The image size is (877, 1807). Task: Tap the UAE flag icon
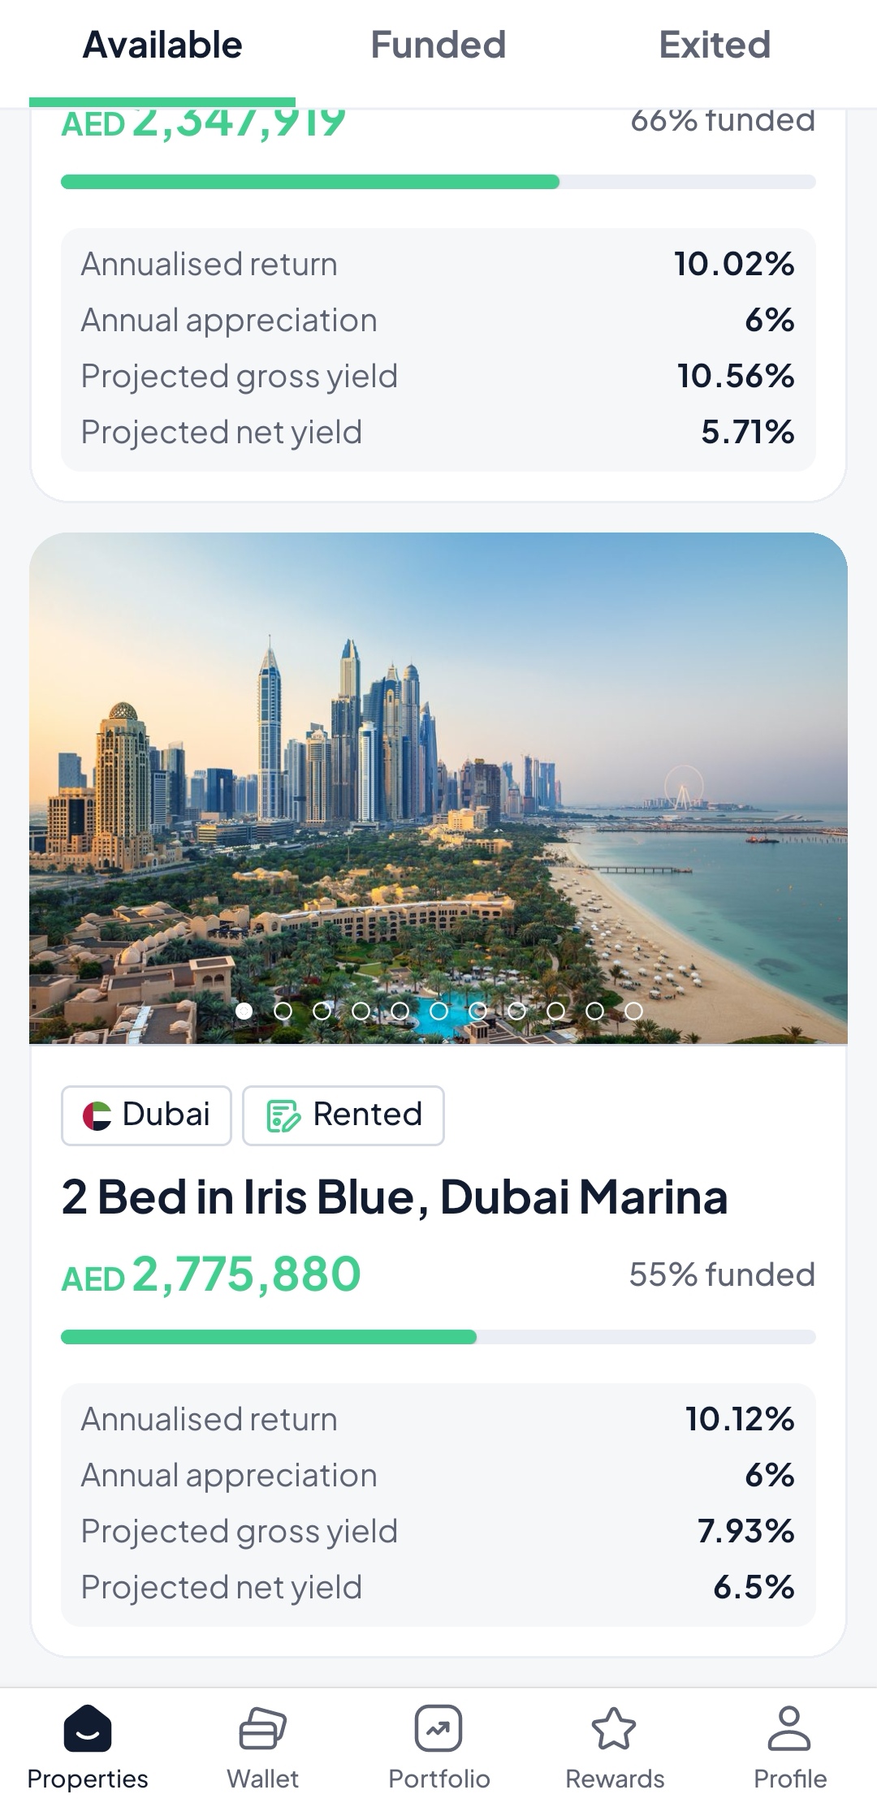coord(97,1115)
